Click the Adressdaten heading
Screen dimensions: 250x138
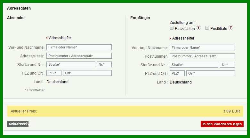coord(19,8)
